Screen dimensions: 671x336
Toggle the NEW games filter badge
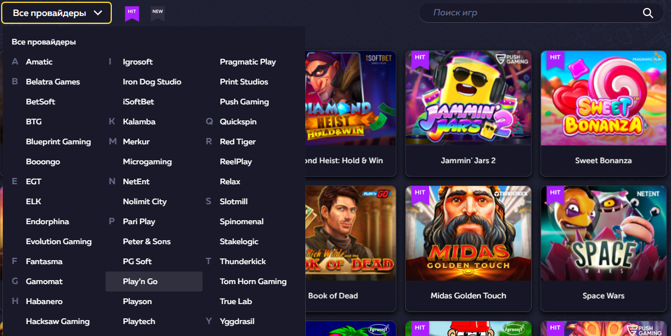(x=157, y=13)
